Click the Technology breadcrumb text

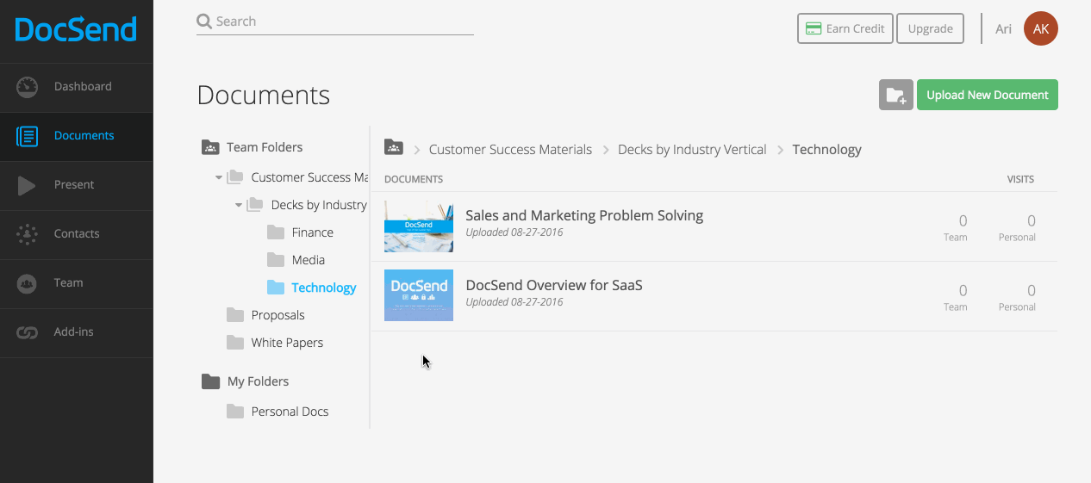[x=827, y=150]
